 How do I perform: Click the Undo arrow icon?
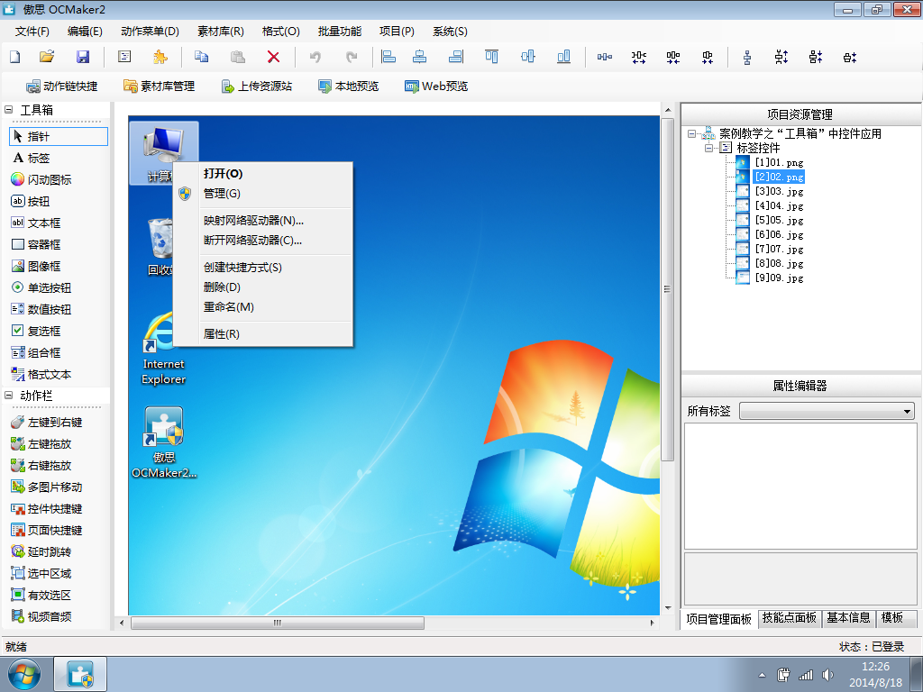(x=315, y=57)
